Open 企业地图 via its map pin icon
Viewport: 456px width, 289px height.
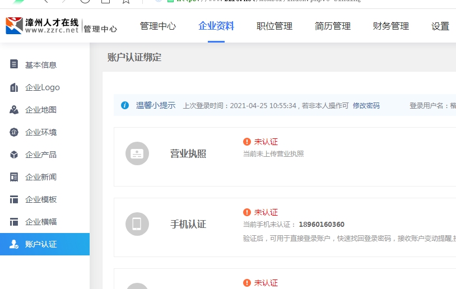14,110
